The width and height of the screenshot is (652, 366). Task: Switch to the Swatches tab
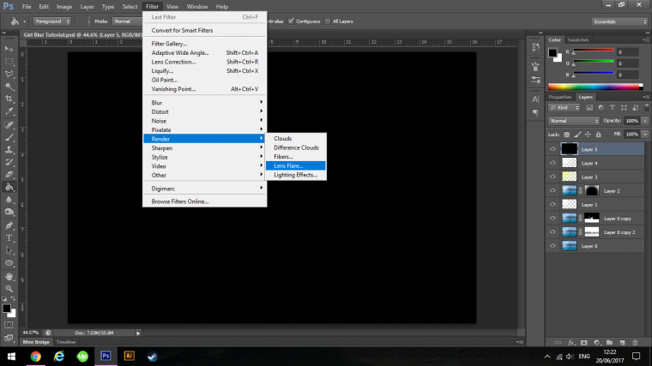coord(578,40)
